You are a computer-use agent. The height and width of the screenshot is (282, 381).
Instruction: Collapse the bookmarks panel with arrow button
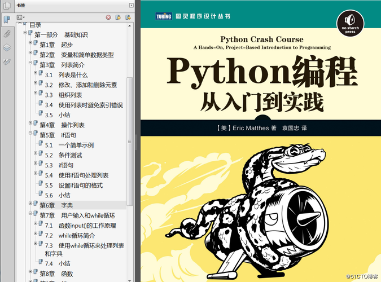coord(131,5)
